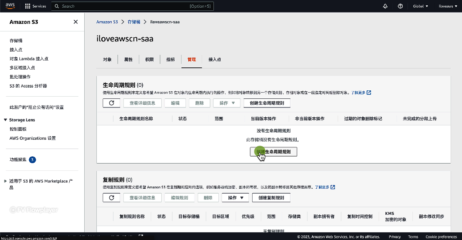Open AWS Organizations 设置
The height and width of the screenshot is (240, 462).
click(x=32, y=138)
